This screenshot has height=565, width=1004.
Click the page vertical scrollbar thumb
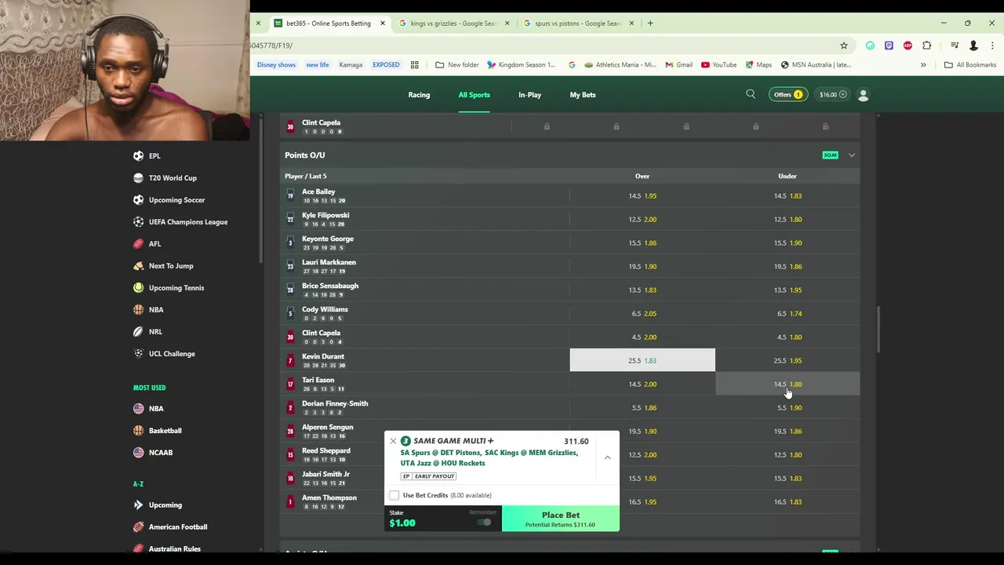tap(878, 330)
